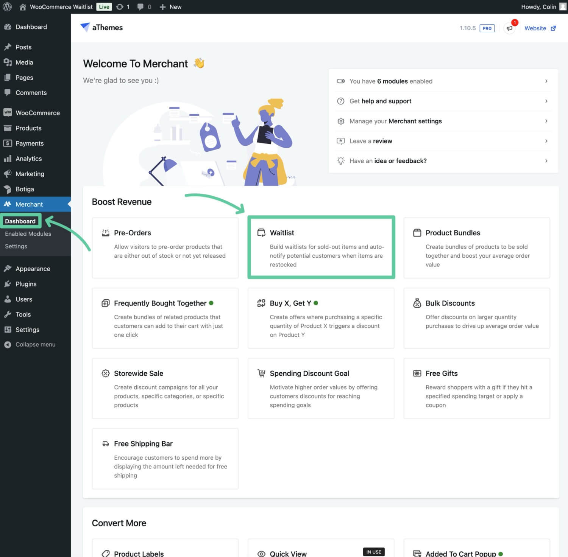This screenshot has height=557, width=568.
Task: Click the PRO badge
Action: pos(487,28)
